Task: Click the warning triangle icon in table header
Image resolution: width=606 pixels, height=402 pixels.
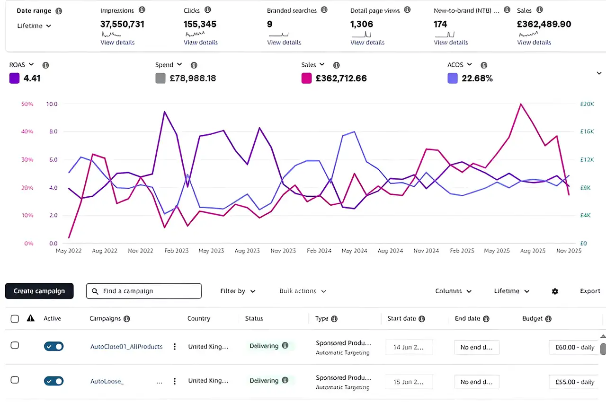Action: click(31, 318)
